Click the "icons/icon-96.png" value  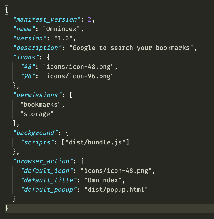pyautogui.click(x=78, y=76)
